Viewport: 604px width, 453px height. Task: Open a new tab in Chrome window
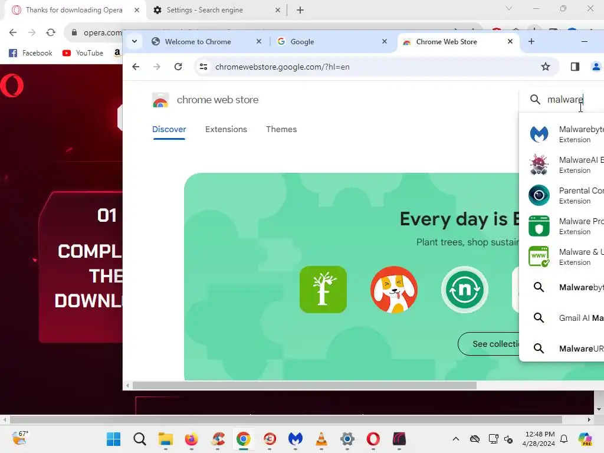[531, 41]
